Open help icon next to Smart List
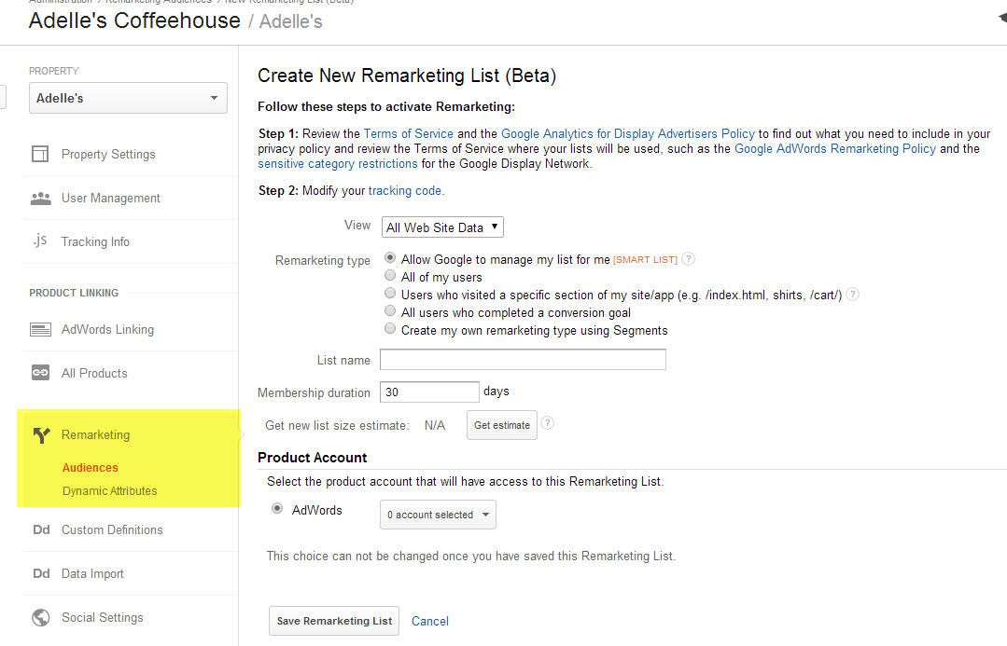The image size is (1007, 646). (x=688, y=258)
